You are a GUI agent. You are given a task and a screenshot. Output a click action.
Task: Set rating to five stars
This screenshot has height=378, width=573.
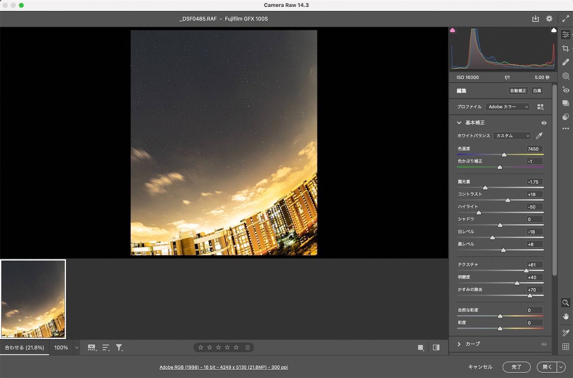(x=236, y=348)
